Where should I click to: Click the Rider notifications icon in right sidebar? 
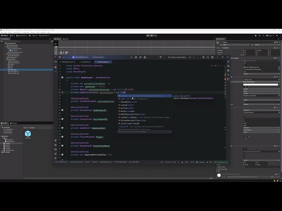pyautogui.click(x=228, y=62)
